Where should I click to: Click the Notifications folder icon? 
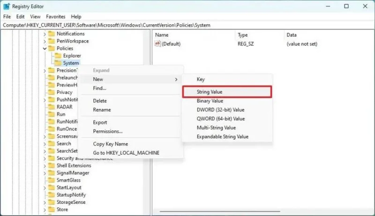coord(52,34)
